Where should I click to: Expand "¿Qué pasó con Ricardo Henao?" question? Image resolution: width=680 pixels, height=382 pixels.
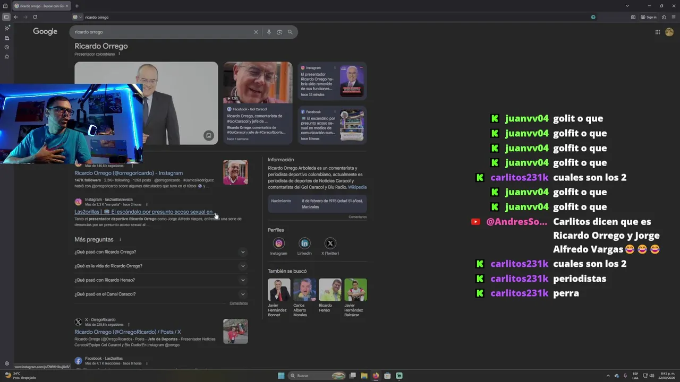click(161, 280)
